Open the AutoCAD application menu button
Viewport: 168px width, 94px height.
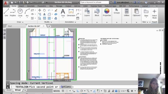6,4
